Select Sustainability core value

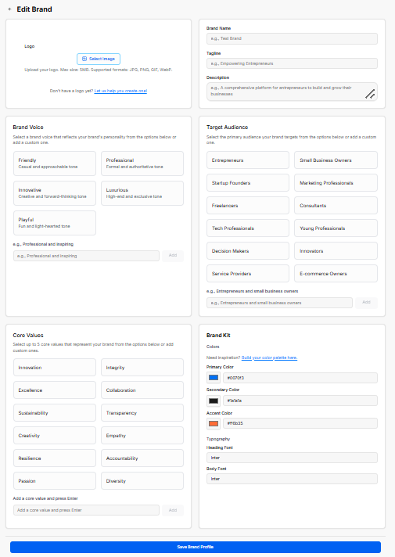point(55,413)
